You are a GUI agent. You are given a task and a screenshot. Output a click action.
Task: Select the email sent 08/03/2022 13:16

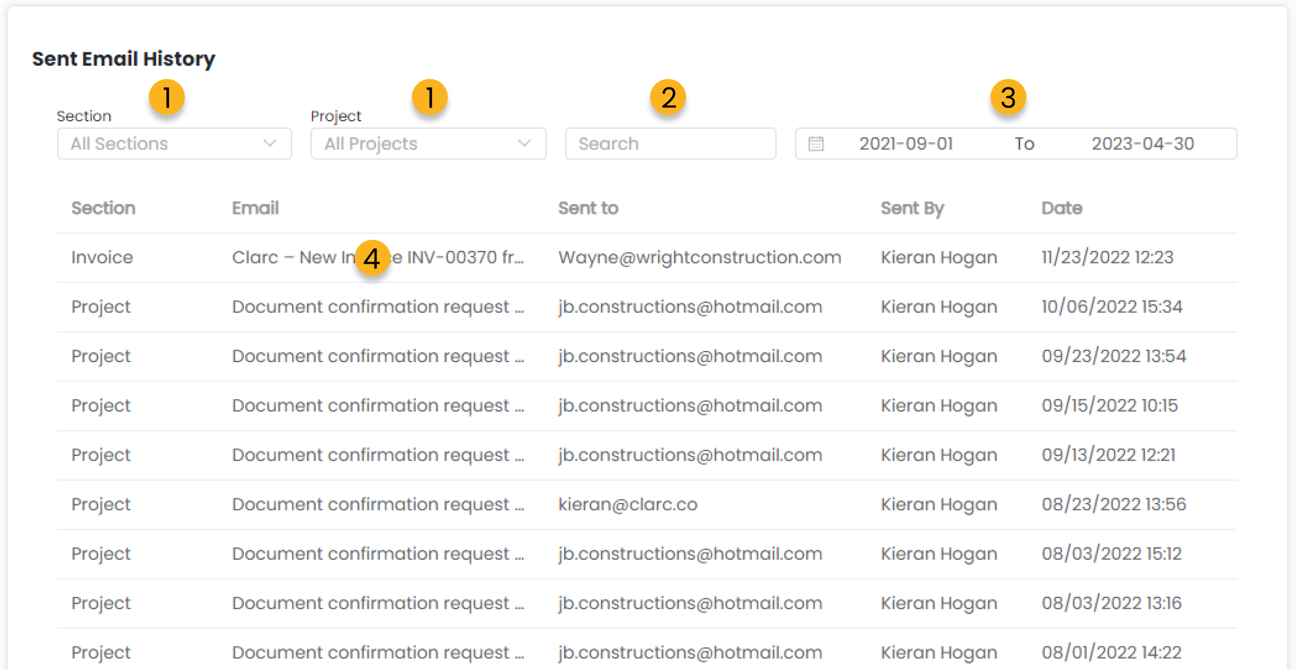point(1111,602)
